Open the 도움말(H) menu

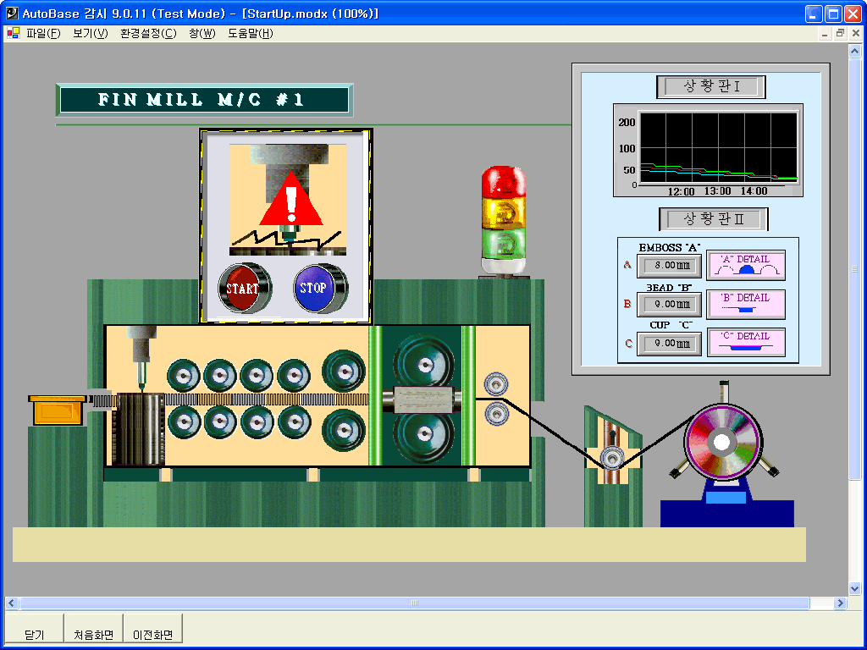tap(250, 34)
